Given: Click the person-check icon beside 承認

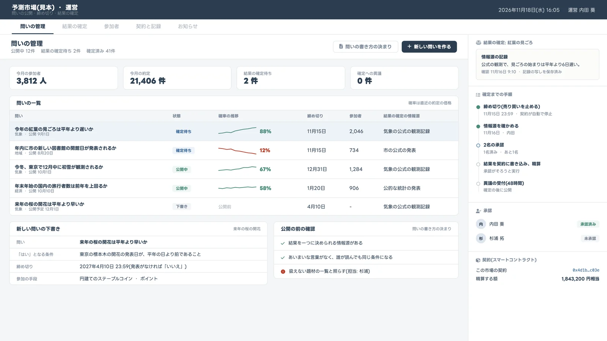Looking at the screenshot, I should (x=478, y=211).
